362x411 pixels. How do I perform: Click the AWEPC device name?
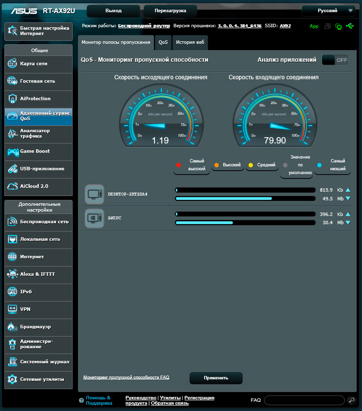click(114, 218)
